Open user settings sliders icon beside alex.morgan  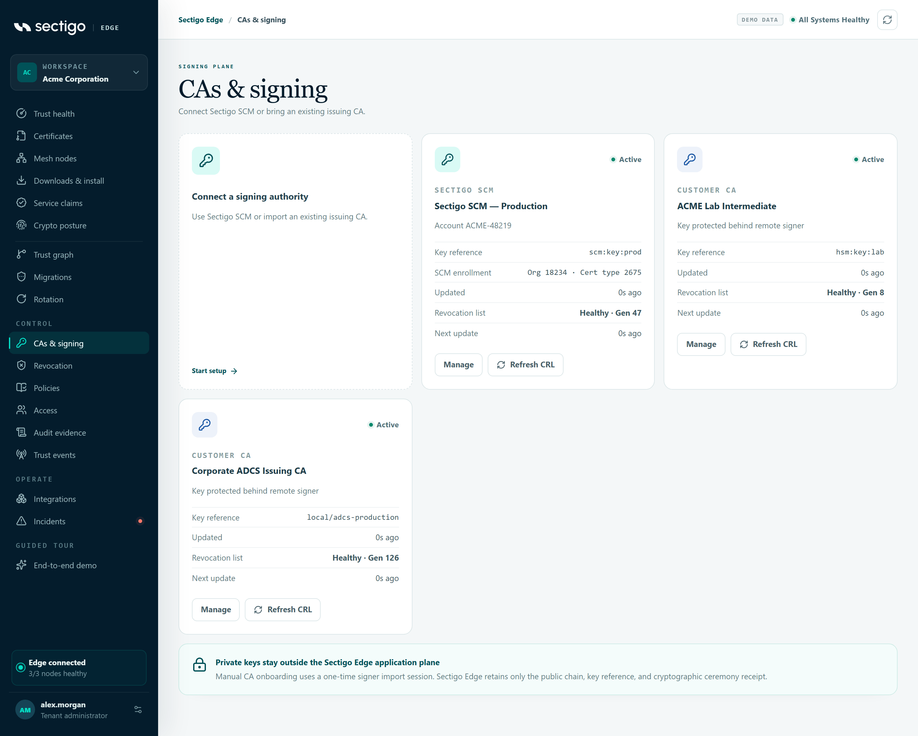tap(138, 710)
